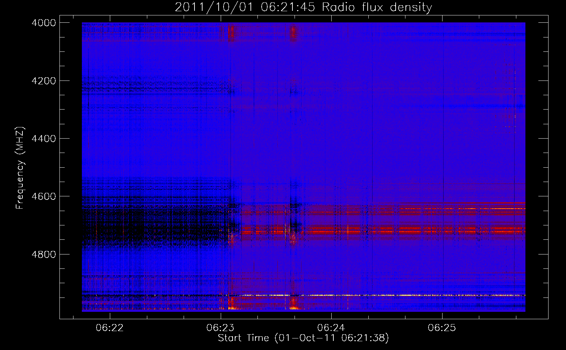
Task: Click the '06:22' time axis label
Action: coord(110,328)
